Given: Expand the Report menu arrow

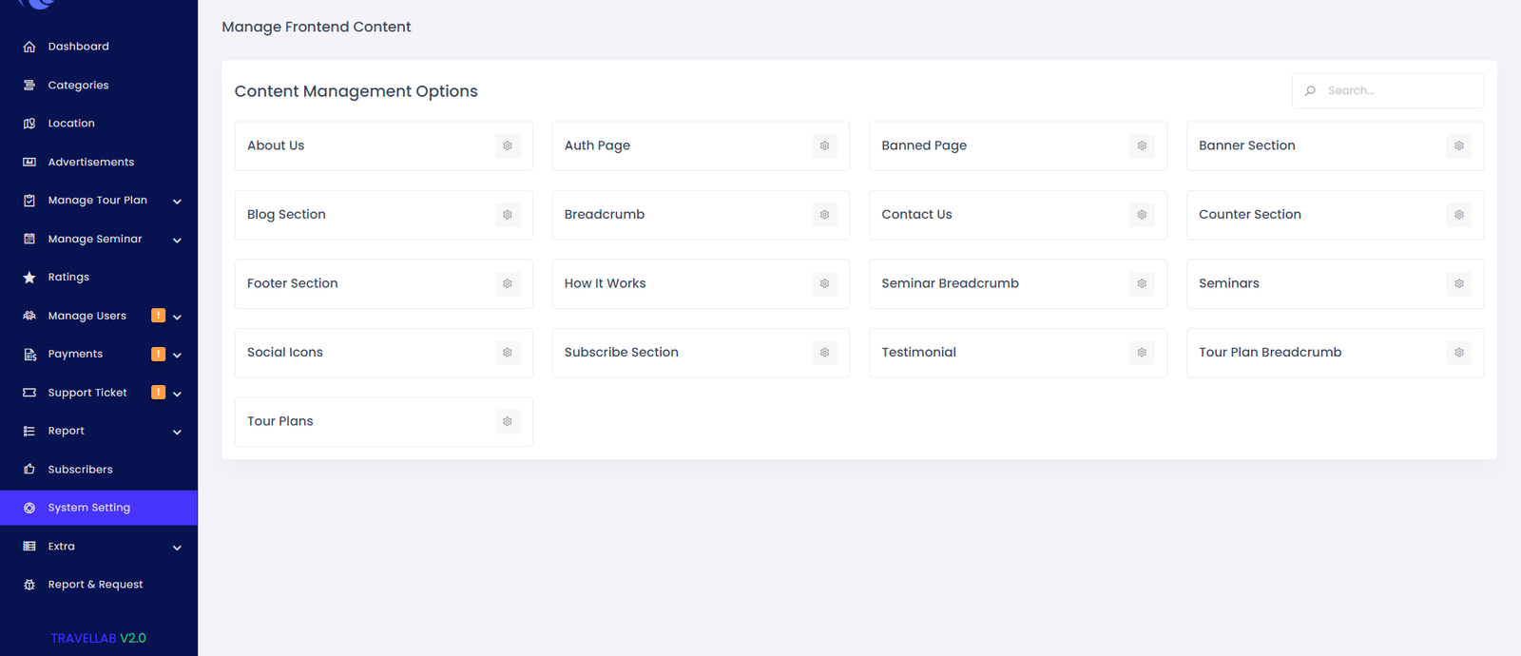Looking at the screenshot, I should point(177,432).
